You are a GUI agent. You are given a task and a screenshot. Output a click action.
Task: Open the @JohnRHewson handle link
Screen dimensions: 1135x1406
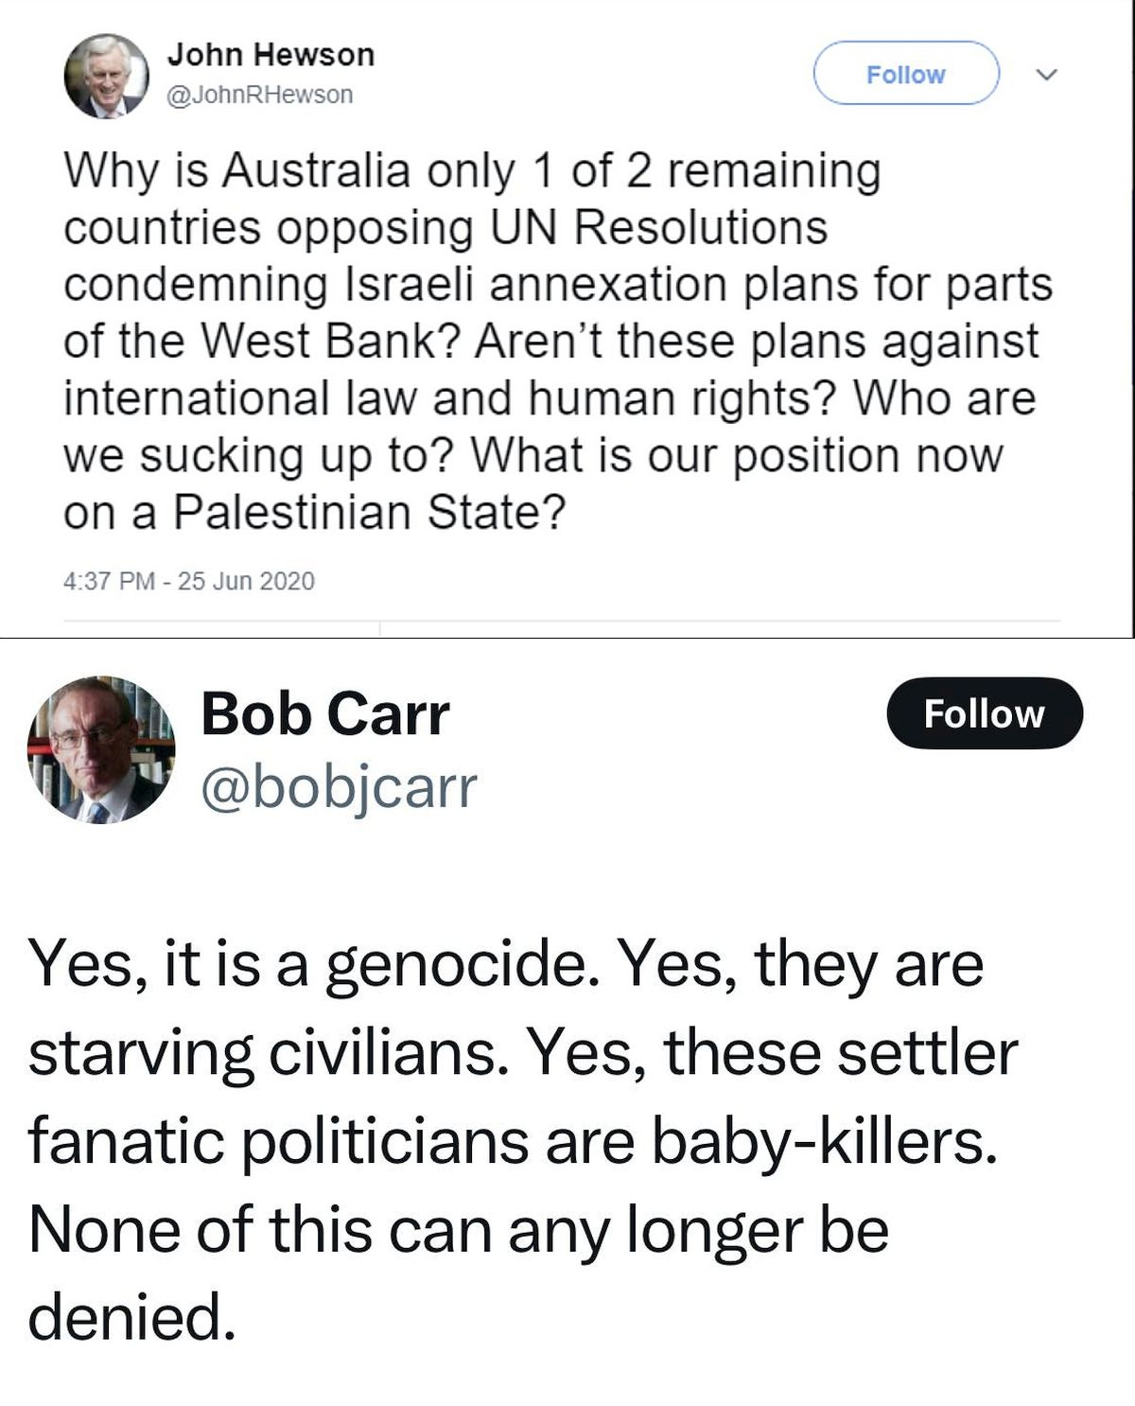(x=259, y=95)
